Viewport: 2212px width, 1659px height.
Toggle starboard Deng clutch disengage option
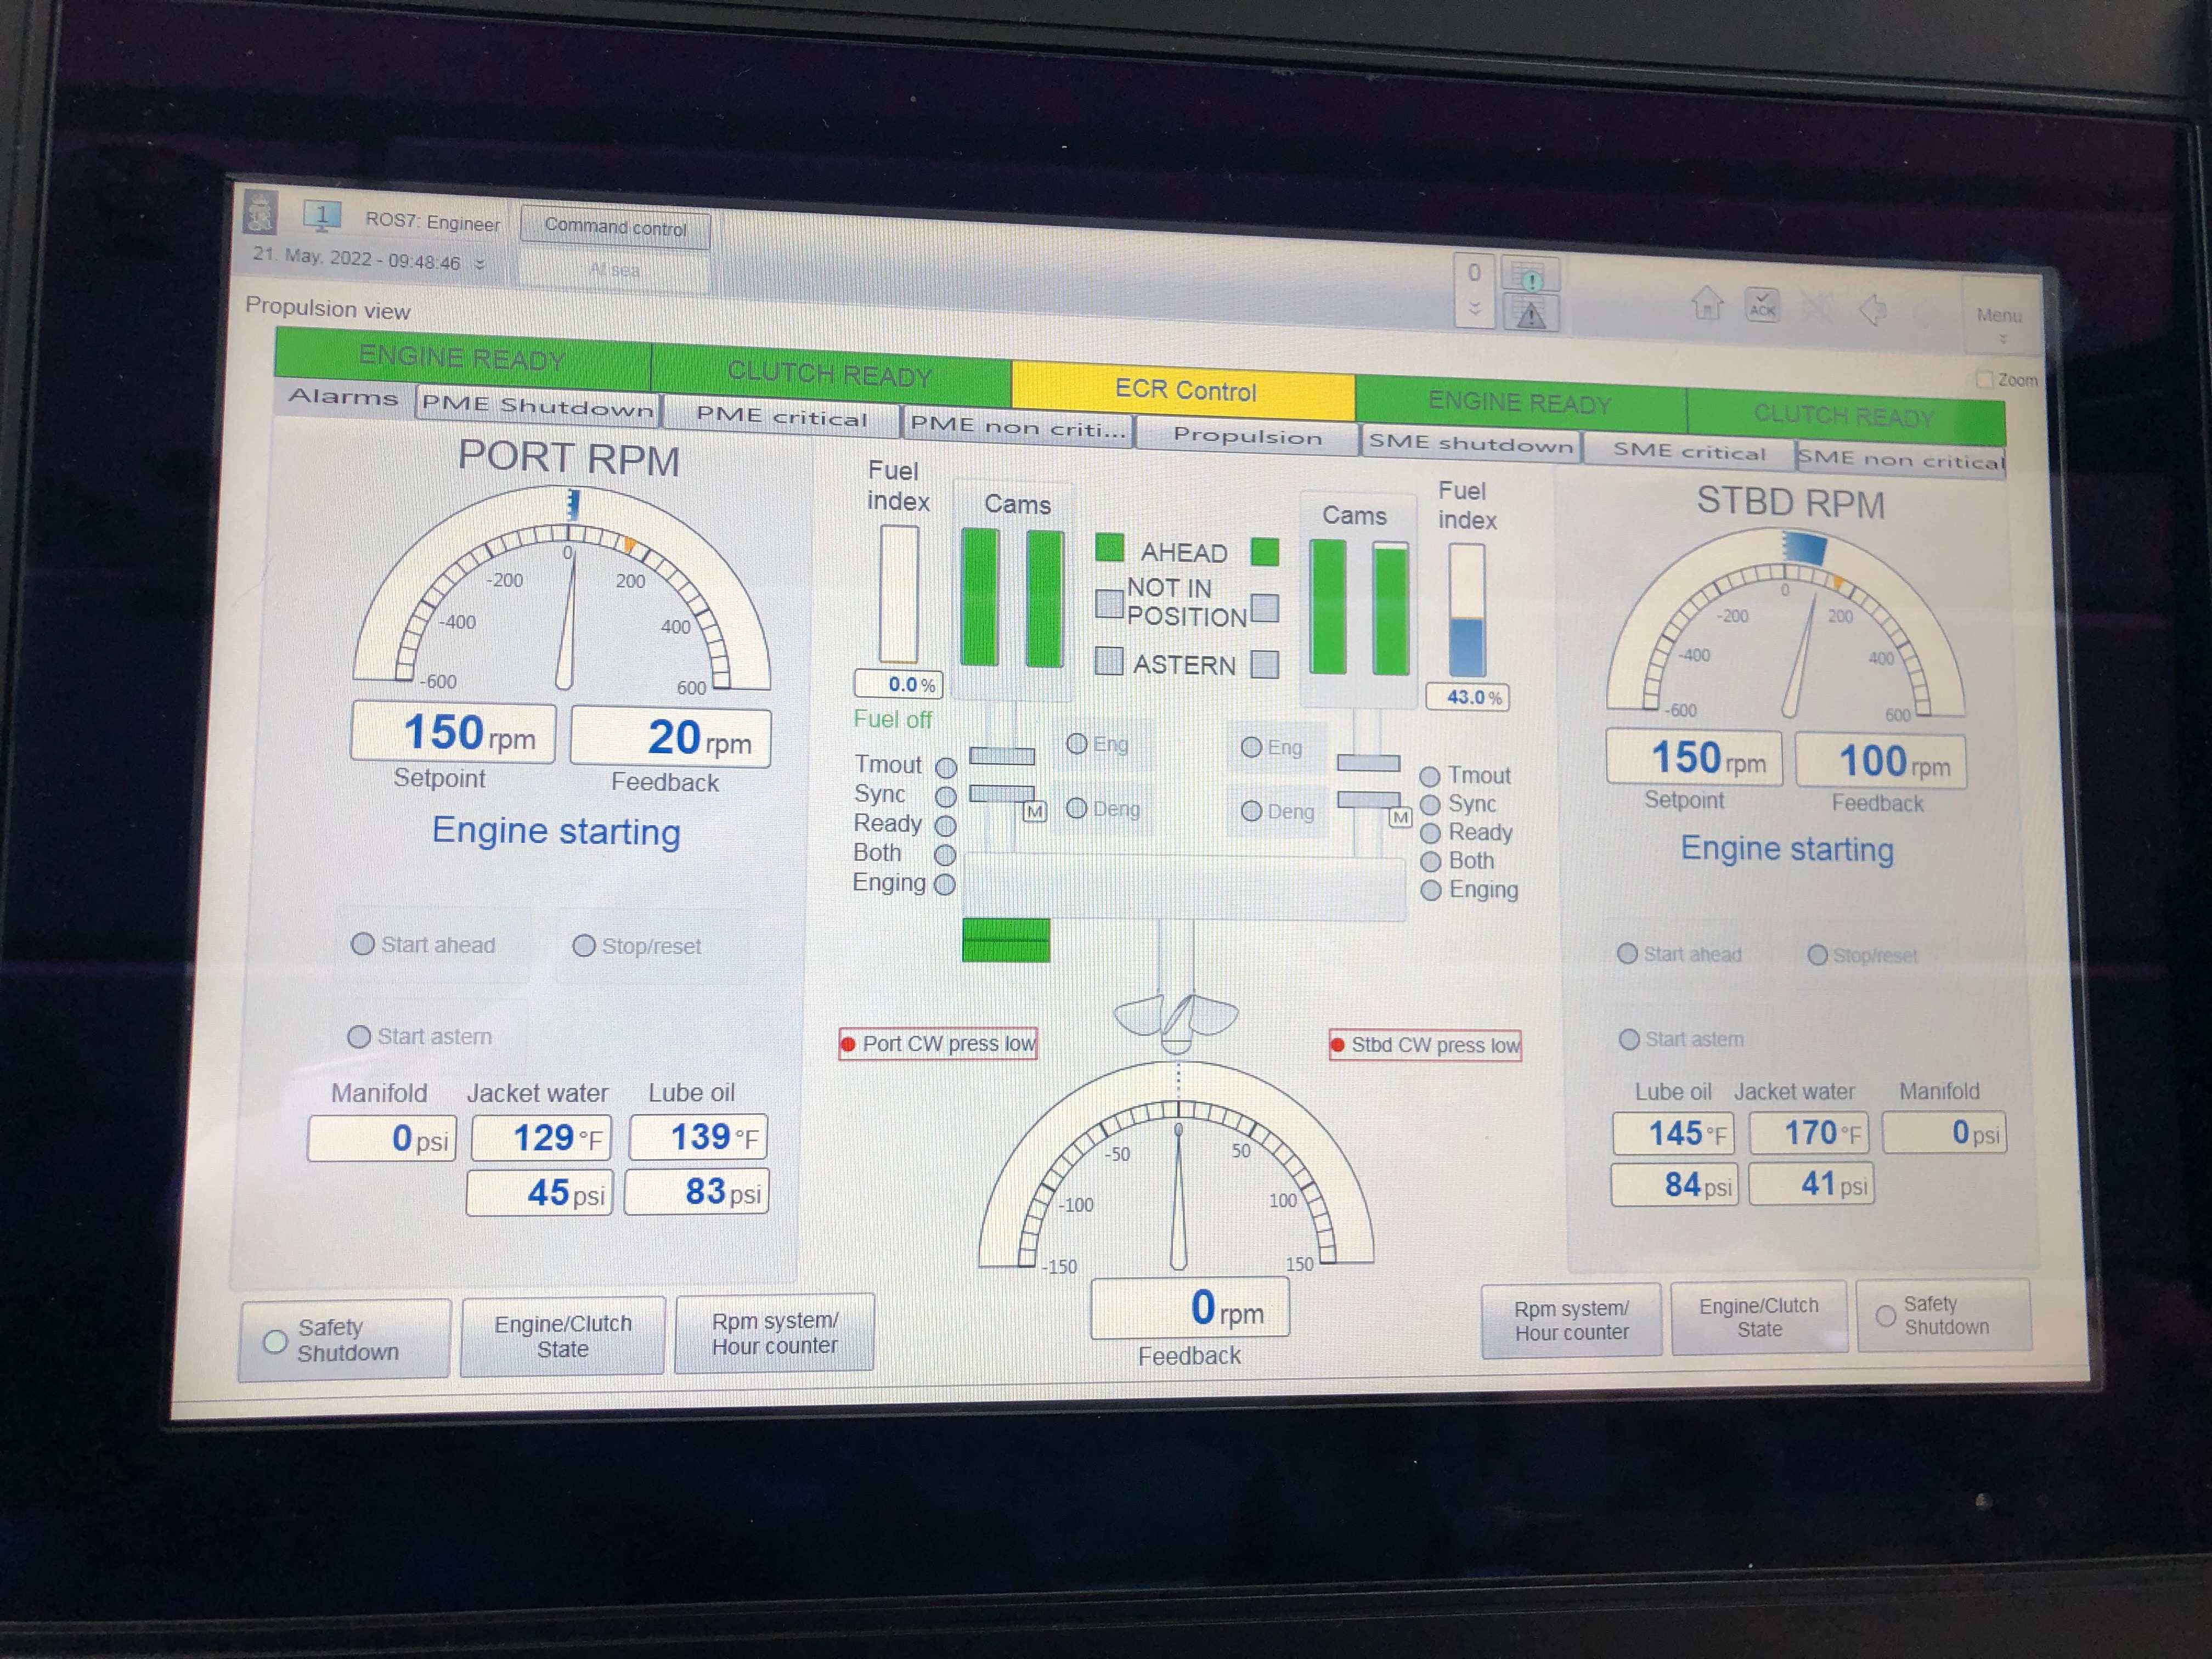[x=1251, y=811]
